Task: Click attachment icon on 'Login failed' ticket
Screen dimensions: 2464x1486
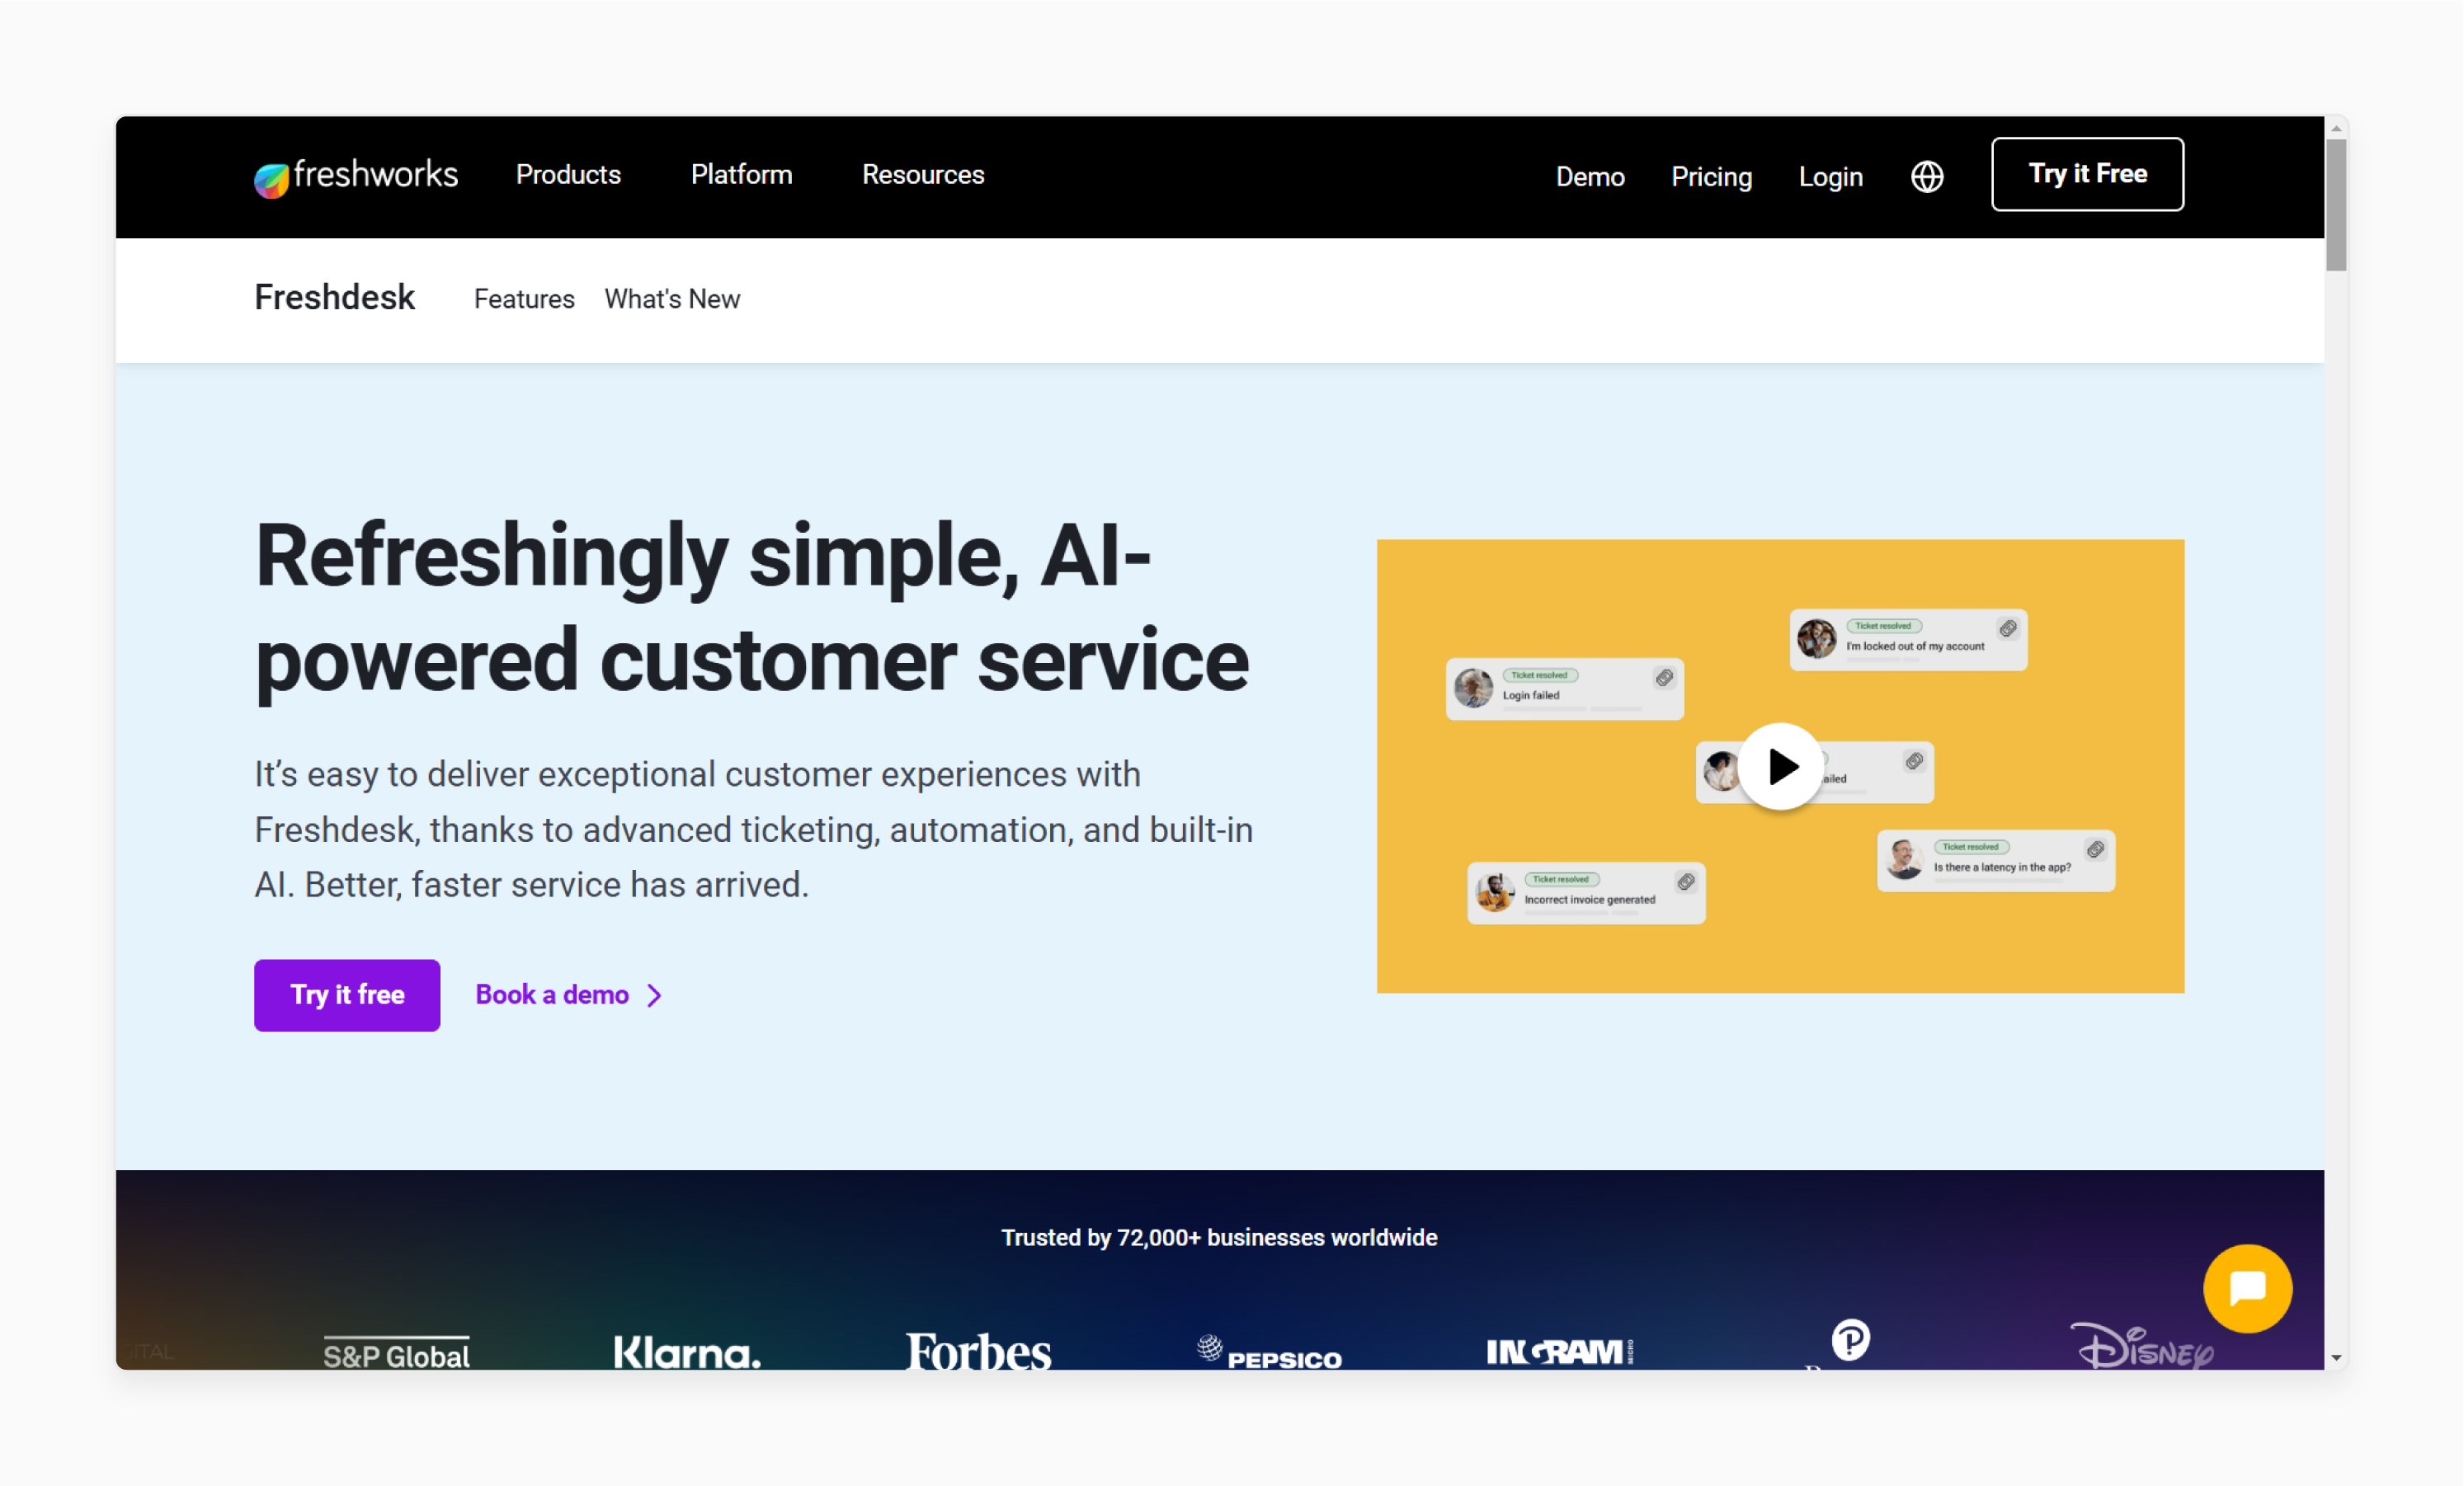Action: coord(1664,678)
